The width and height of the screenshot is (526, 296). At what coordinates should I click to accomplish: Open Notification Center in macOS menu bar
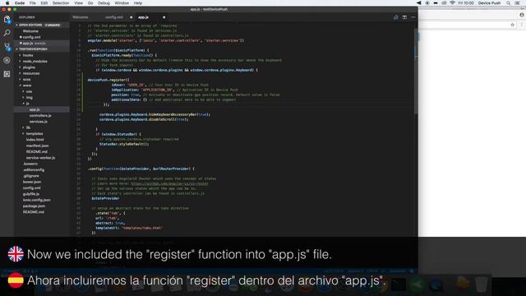518,3
